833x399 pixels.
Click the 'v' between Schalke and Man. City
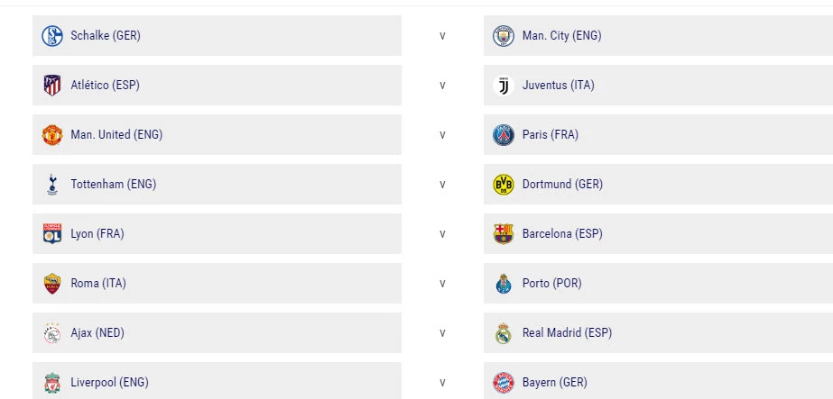(x=442, y=36)
